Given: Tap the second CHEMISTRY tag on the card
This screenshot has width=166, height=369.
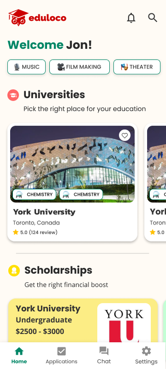Looking at the screenshot, I should pyautogui.click(x=81, y=195).
